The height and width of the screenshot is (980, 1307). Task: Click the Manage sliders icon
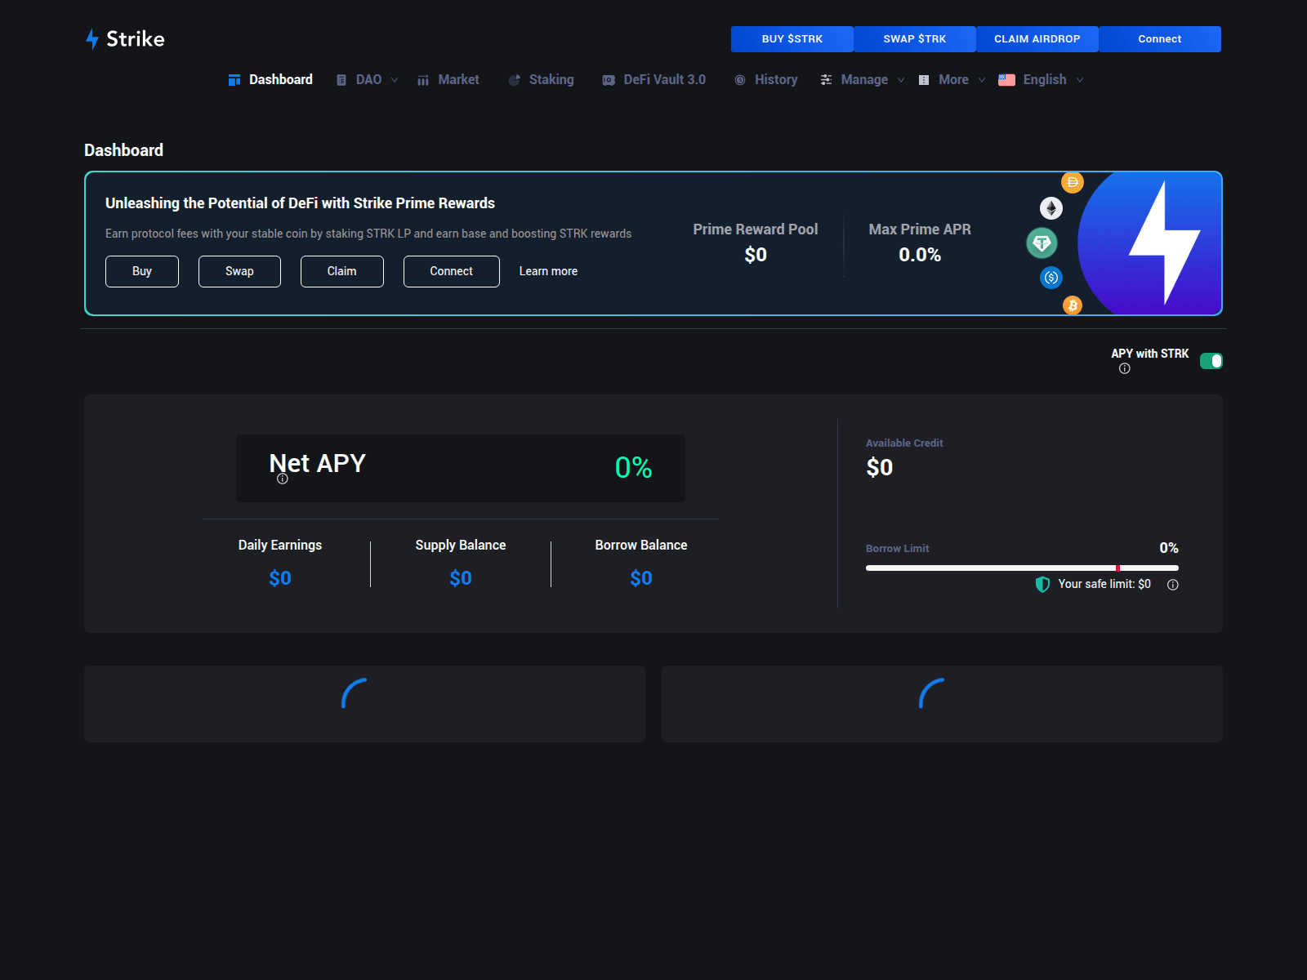(827, 80)
